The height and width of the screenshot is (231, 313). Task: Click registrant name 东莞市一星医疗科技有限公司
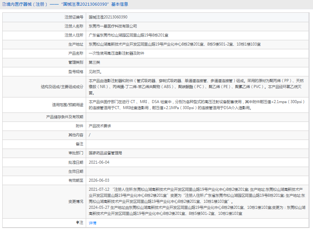coord(113,26)
